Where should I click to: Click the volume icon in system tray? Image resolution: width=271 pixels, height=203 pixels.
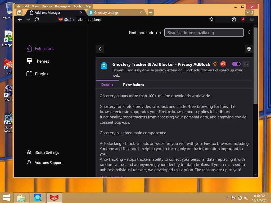pos(246,198)
